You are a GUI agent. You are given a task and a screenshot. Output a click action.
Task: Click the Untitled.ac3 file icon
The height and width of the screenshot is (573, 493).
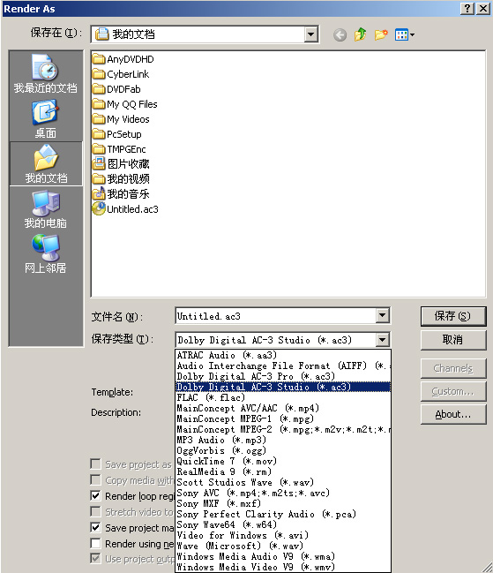[99, 208]
